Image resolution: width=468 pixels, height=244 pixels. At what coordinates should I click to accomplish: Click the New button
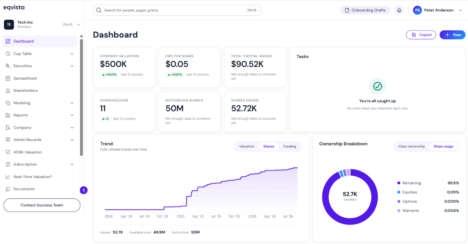coord(453,35)
